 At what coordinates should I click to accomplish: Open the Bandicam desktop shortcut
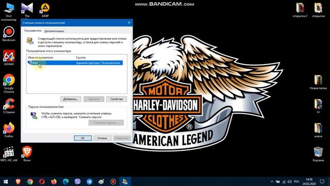9,34
